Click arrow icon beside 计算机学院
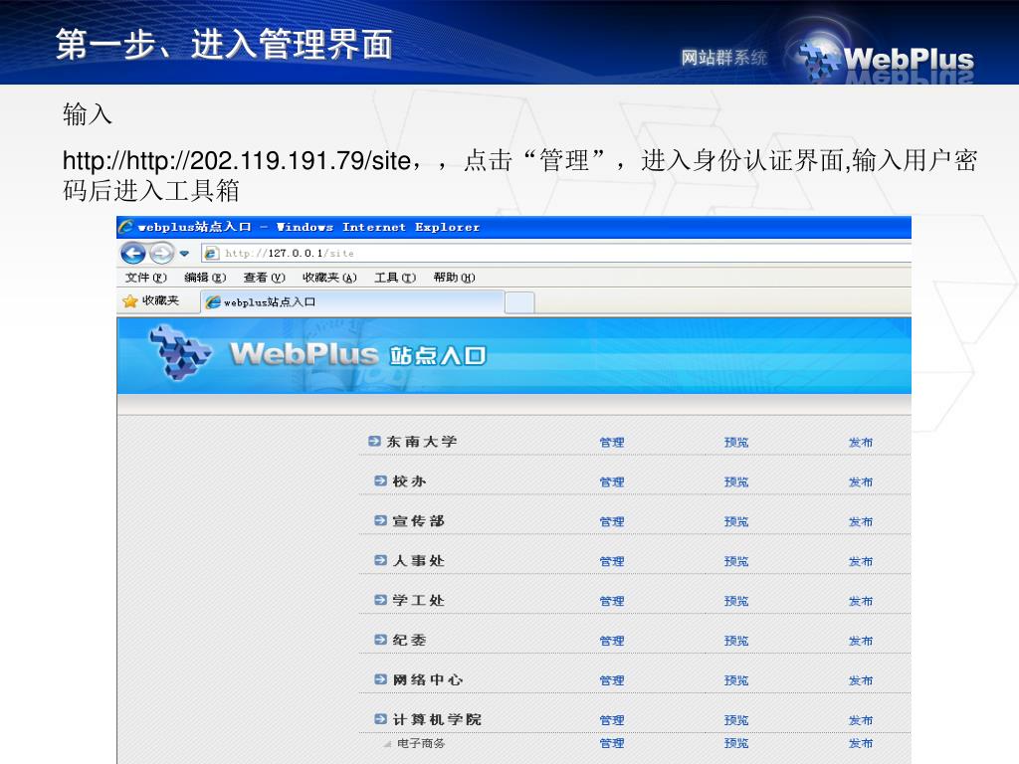 (x=381, y=719)
